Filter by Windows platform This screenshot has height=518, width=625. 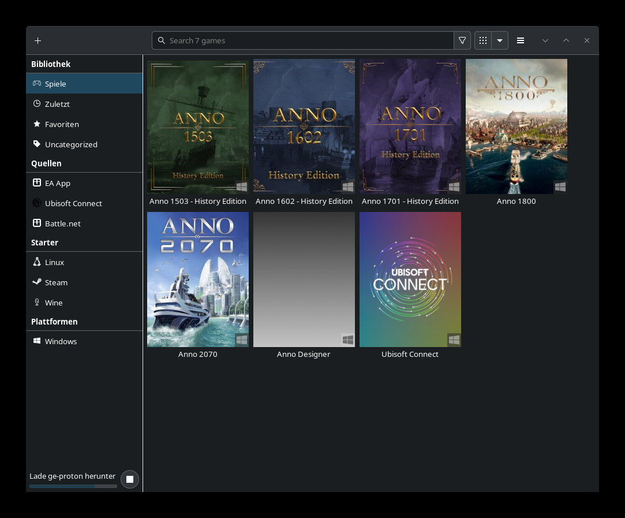click(61, 341)
